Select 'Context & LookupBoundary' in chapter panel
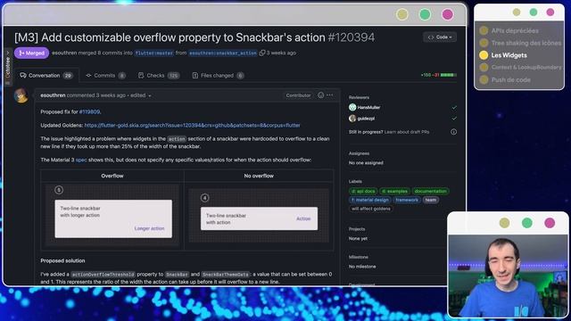This screenshot has height=321, width=571. coord(526,68)
